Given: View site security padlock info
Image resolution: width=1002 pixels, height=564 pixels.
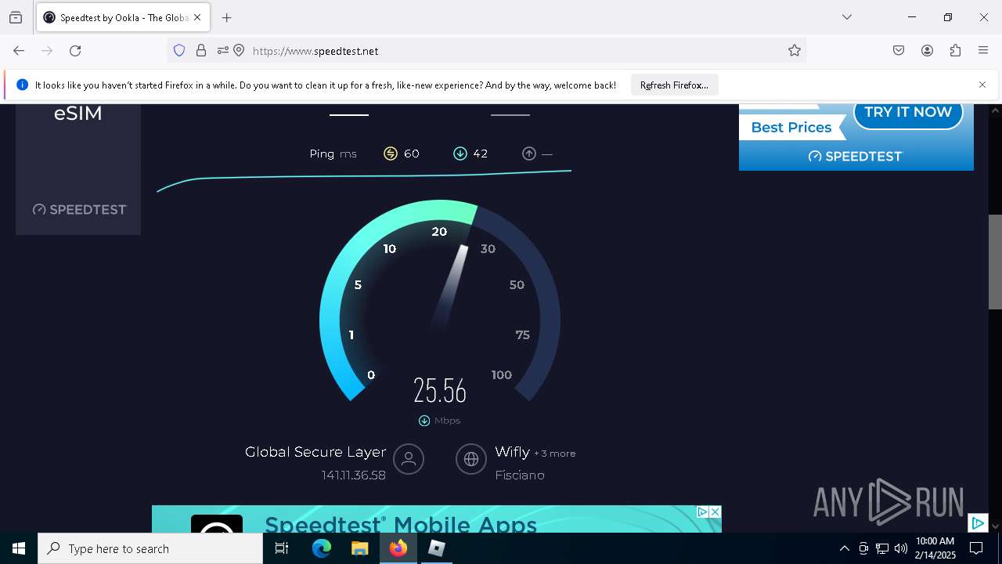Looking at the screenshot, I should pos(201,51).
